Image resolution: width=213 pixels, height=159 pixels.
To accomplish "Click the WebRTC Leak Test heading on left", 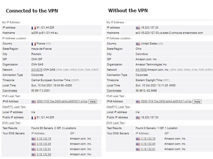I will (14, 107).
